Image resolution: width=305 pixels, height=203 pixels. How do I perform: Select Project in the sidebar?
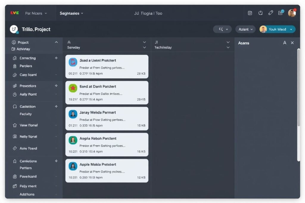(x=23, y=42)
